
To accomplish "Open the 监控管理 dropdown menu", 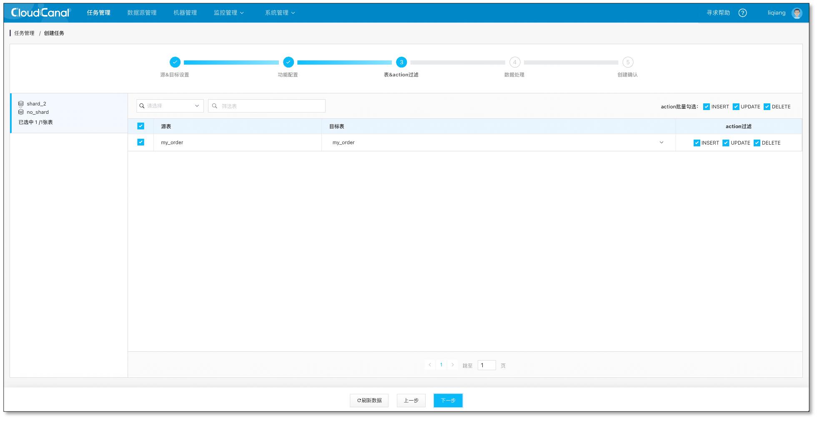I will point(228,13).
